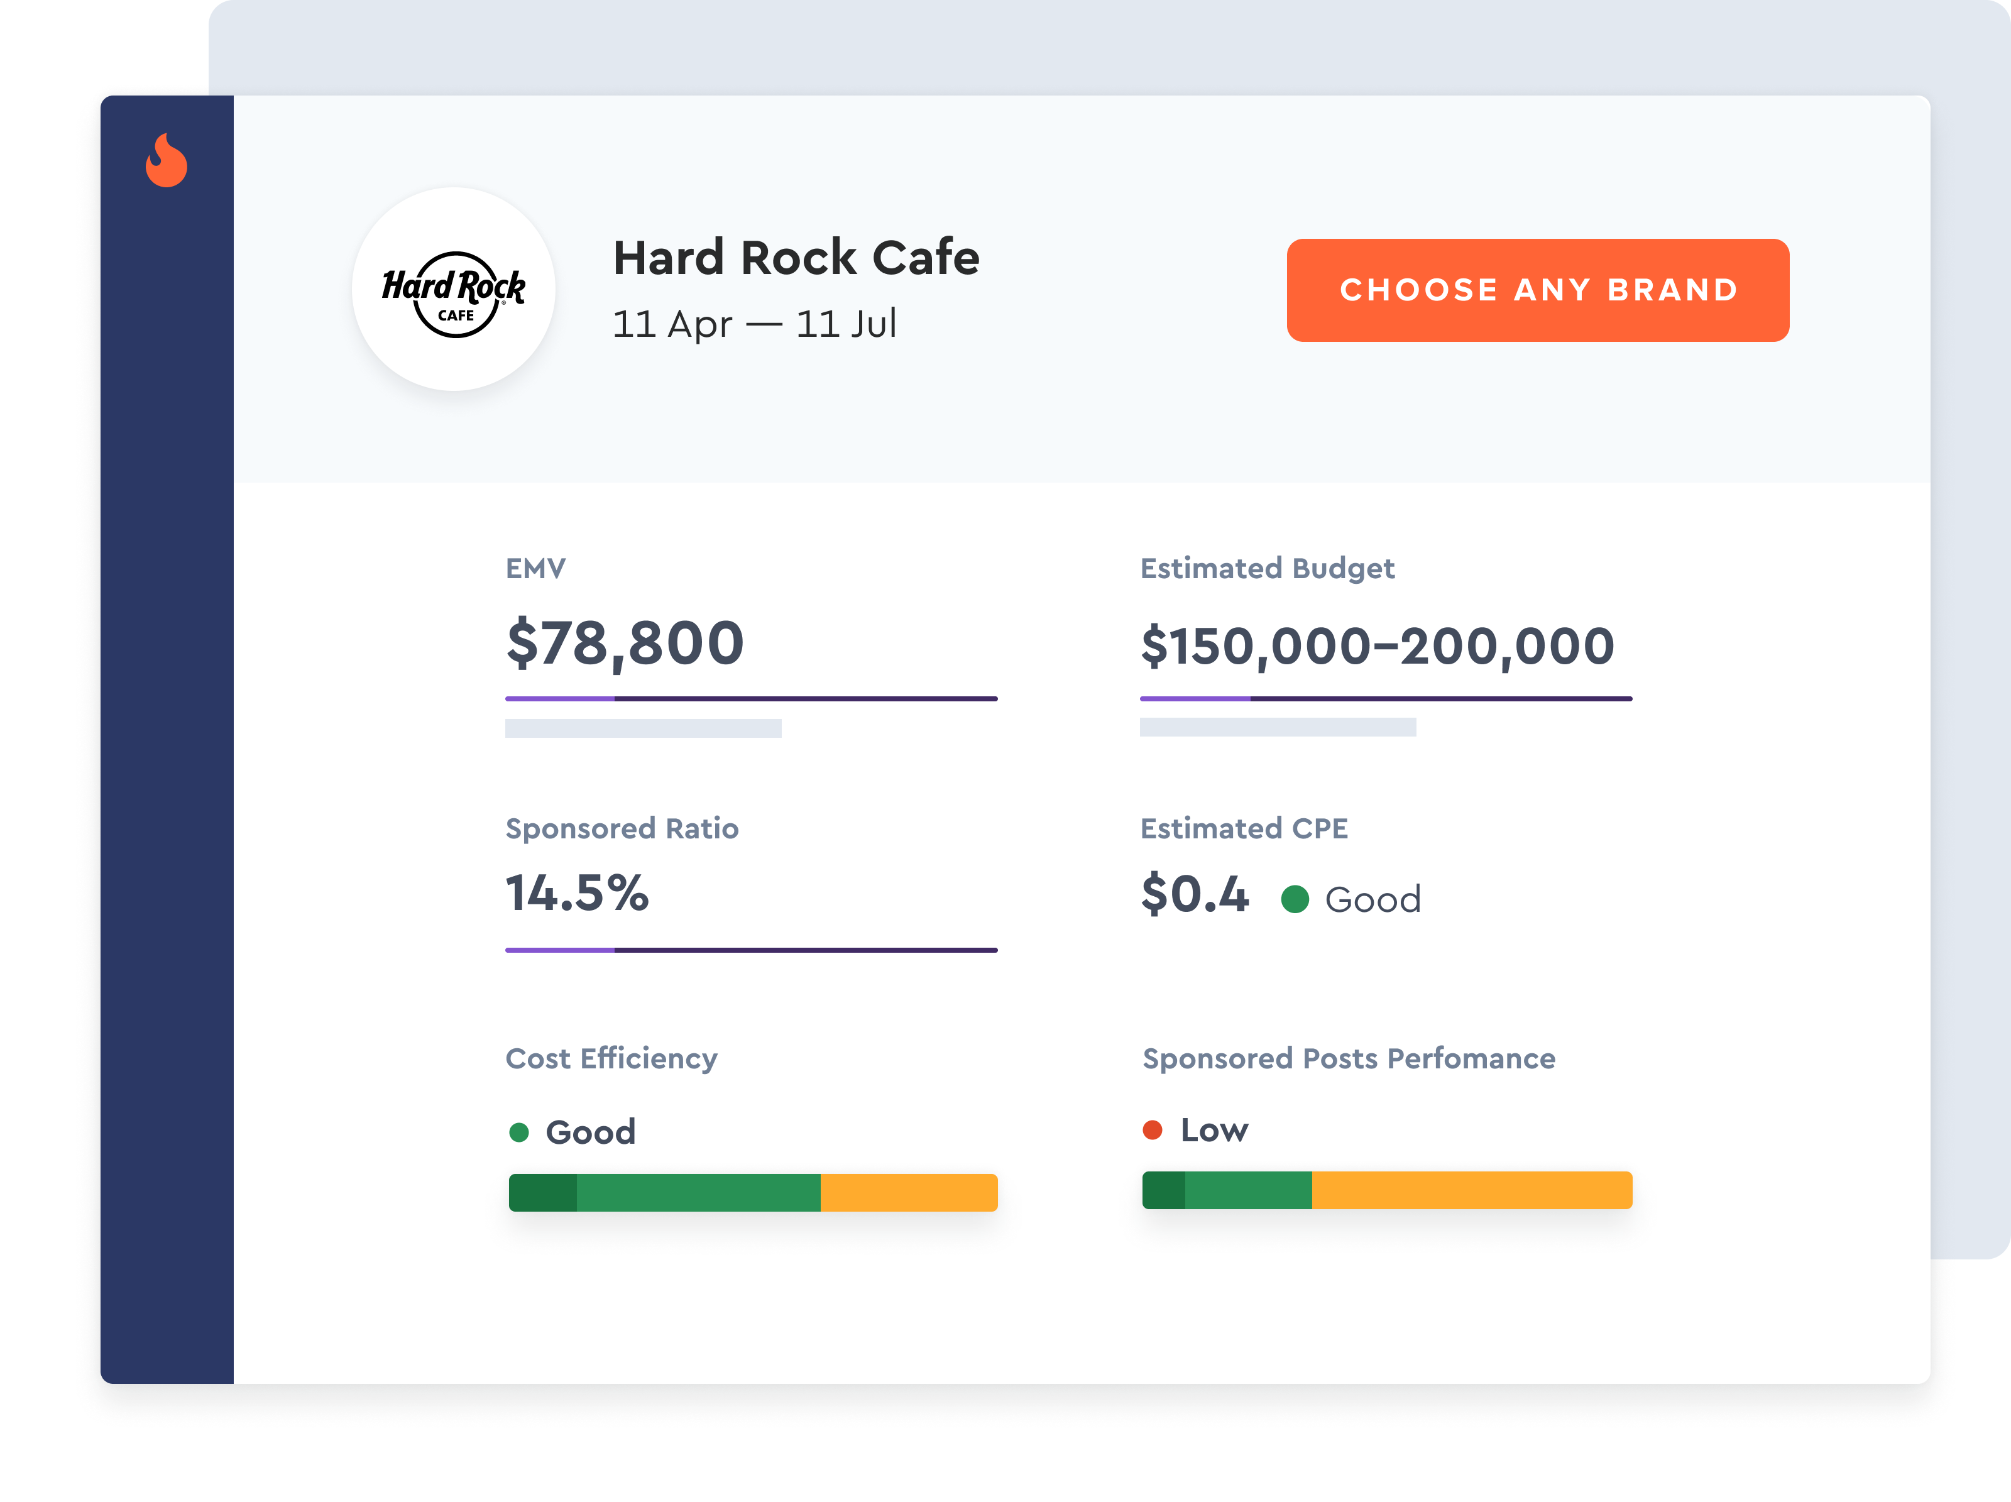Click the Sponsored Ratio progress line
Viewport: 2011px width, 1502px height.
(x=751, y=949)
